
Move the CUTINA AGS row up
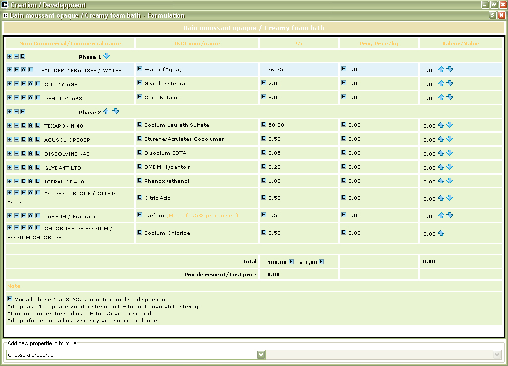[x=441, y=83]
